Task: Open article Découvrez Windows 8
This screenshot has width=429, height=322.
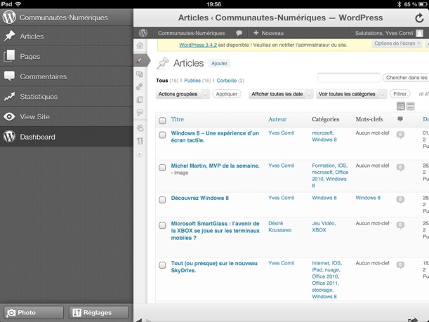Action: [x=199, y=198]
